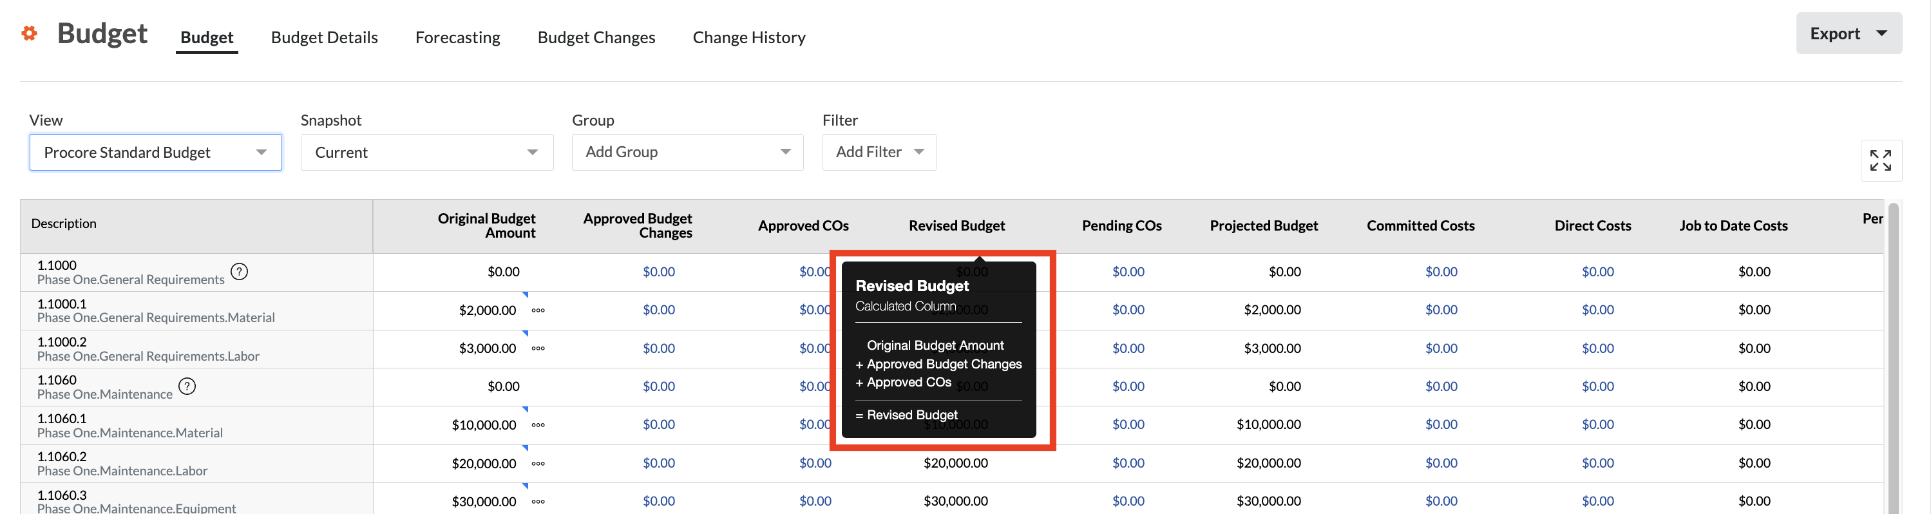Open Direct Costs $0.00 link for row 1.1060
This screenshot has width=1931, height=514.
1597,386
